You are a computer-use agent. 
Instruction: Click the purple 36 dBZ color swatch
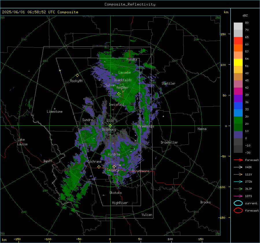click(238, 98)
